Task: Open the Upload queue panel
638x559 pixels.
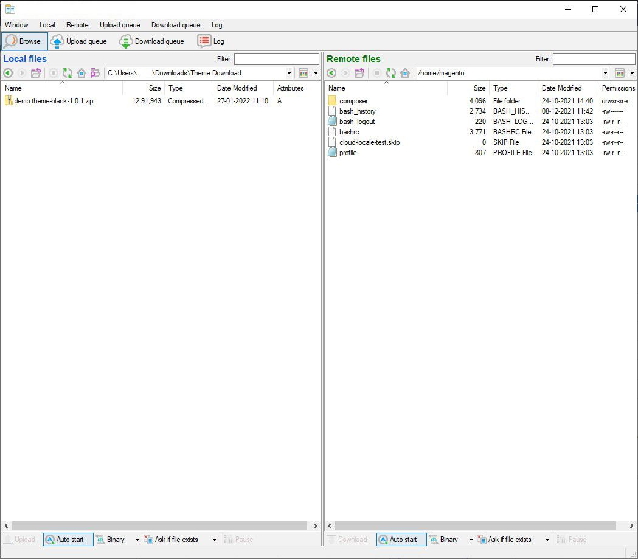Action: [x=79, y=41]
